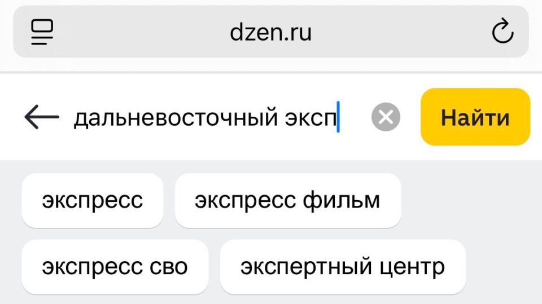Tap the 'экспертный центр' suggestion
This screenshot has height=304, width=542.
tap(342, 267)
